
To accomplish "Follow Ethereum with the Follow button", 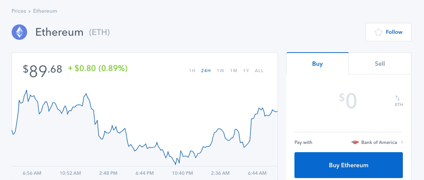I will point(389,32).
